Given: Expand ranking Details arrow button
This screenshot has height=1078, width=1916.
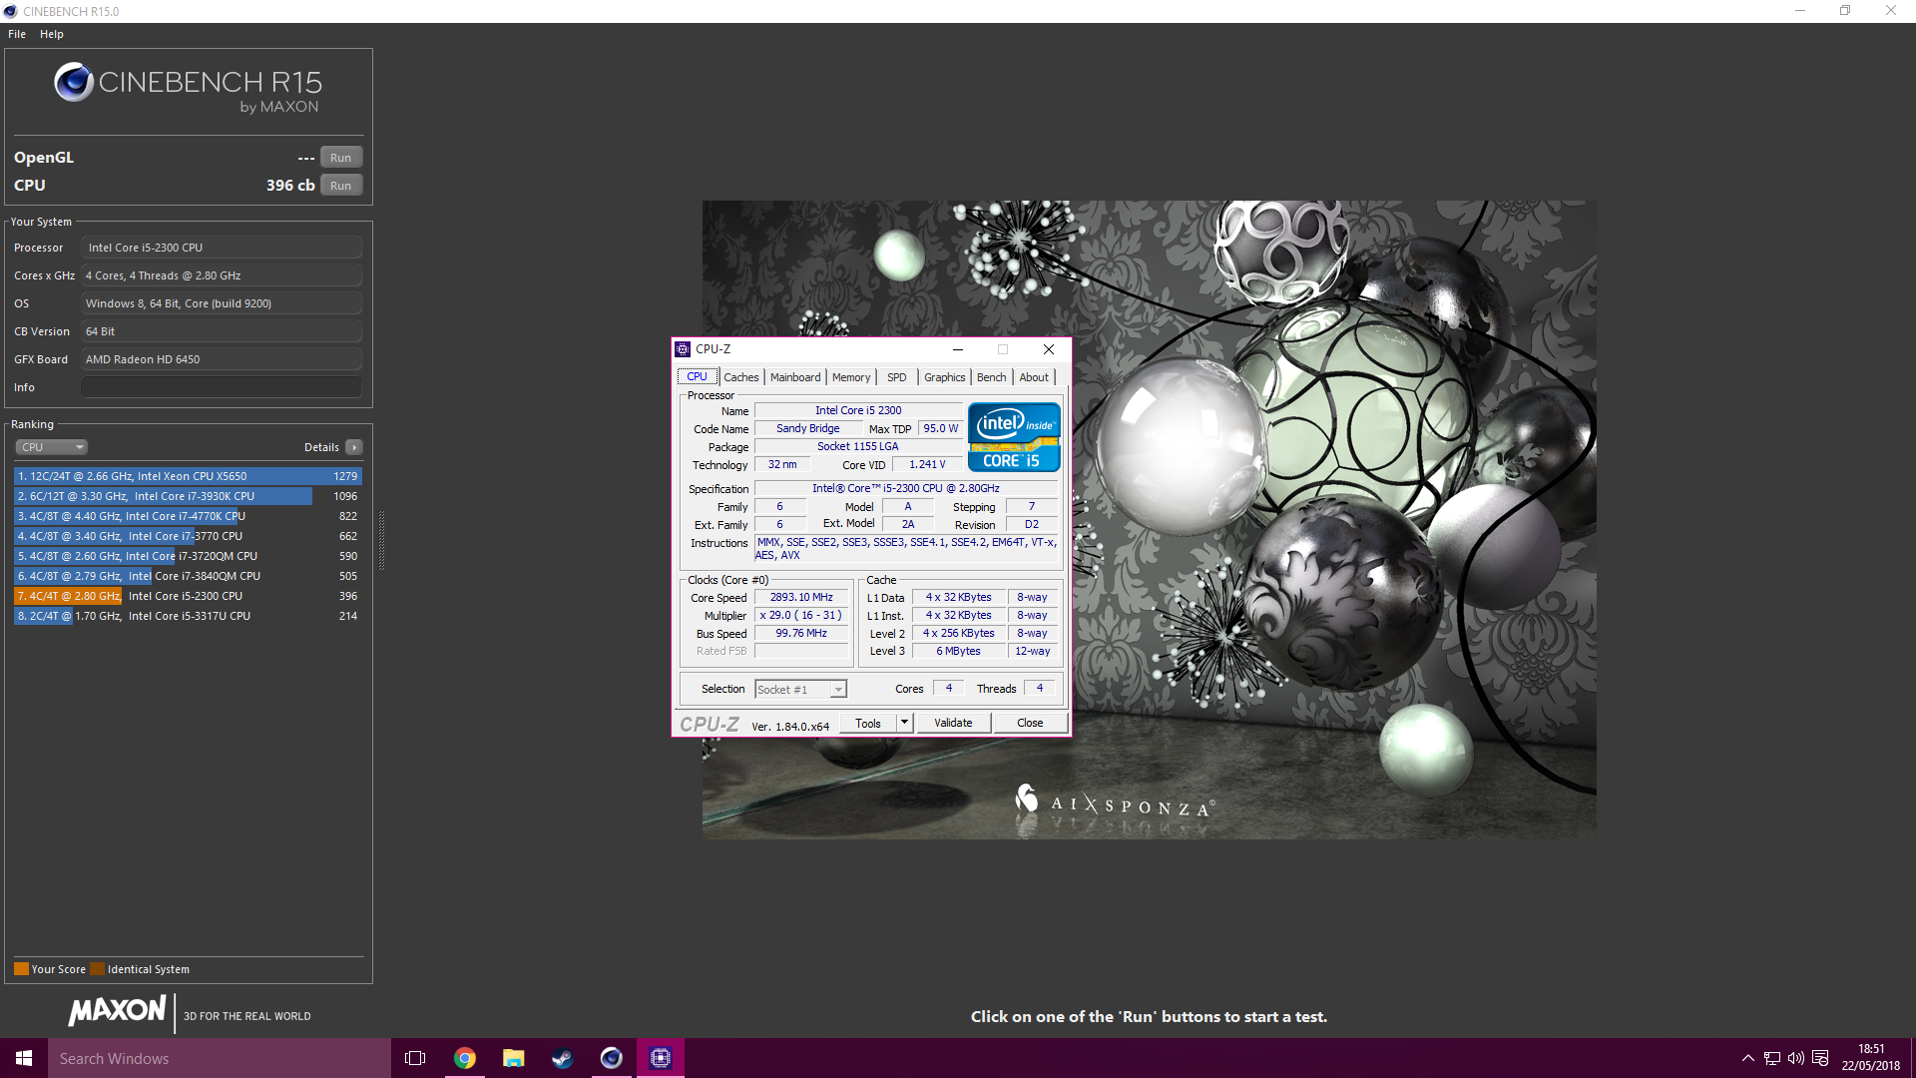Looking at the screenshot, I should [354, 447].
